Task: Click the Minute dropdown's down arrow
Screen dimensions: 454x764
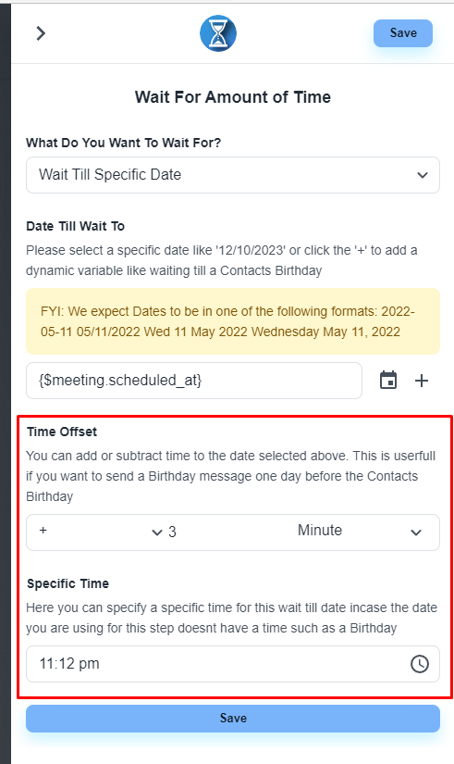Action: click(416, 532)
